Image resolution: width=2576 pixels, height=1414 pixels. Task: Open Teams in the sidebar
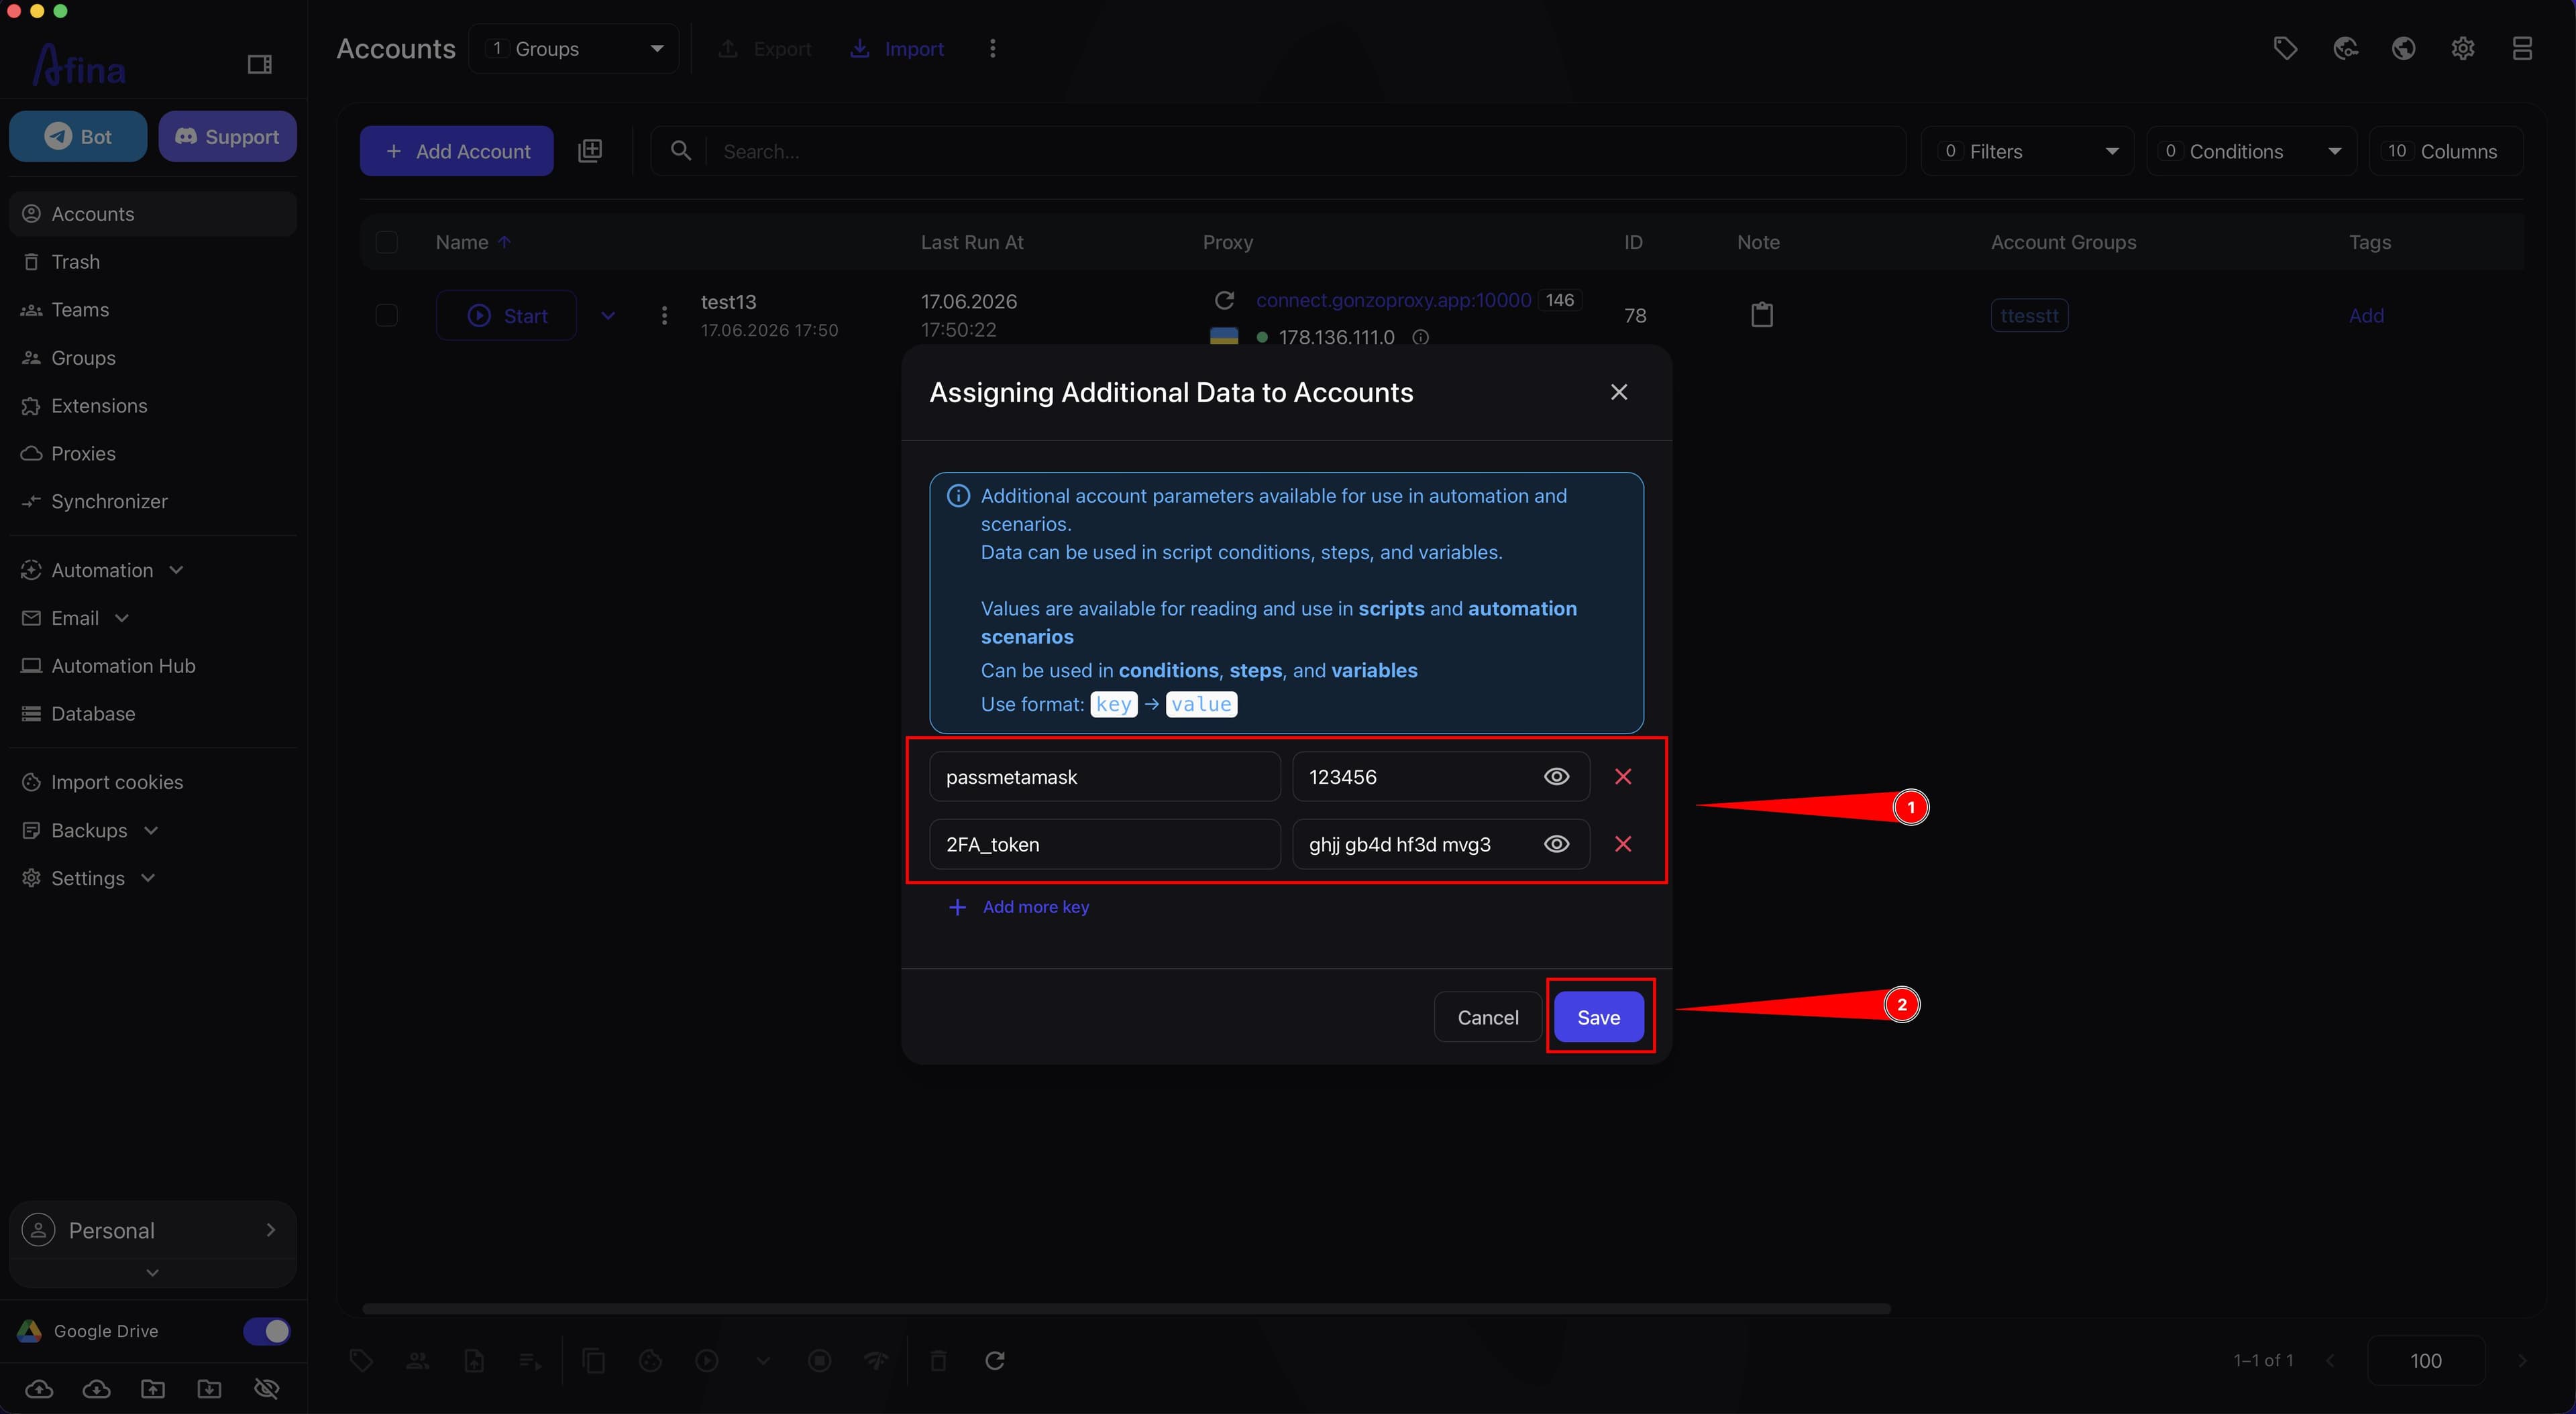pos(152,310)
